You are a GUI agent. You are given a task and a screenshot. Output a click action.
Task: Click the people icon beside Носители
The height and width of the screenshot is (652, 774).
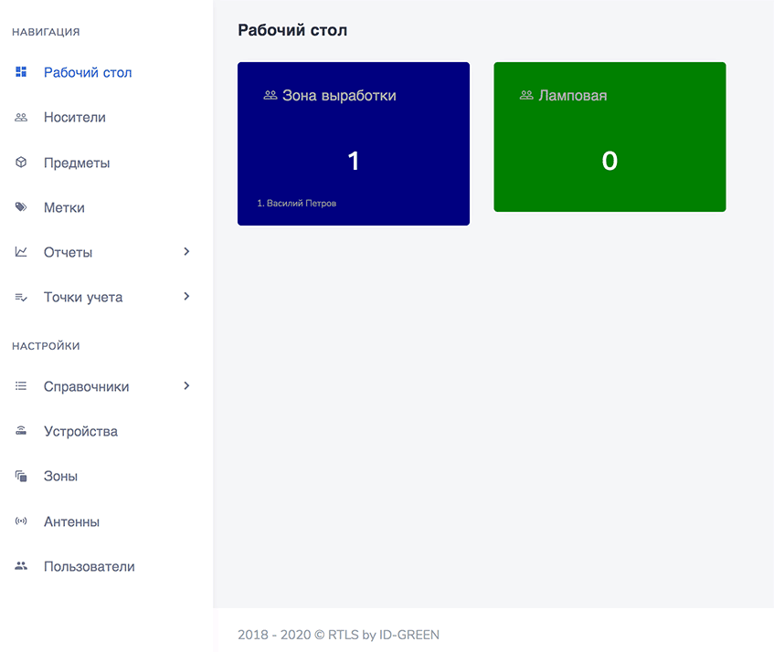click(21, 118)
